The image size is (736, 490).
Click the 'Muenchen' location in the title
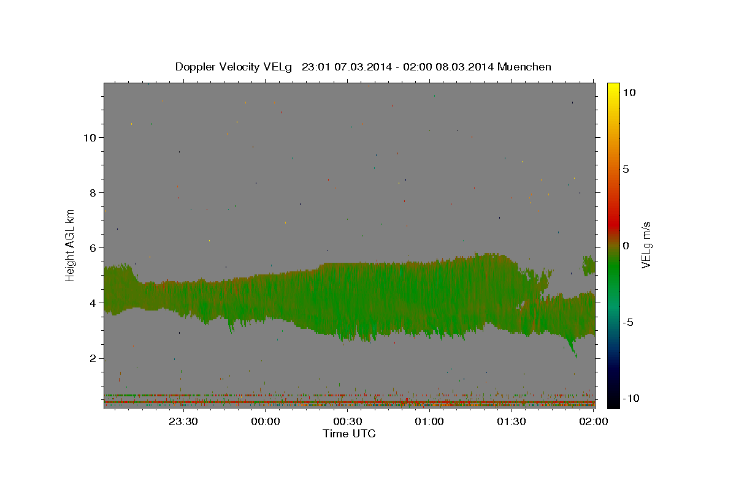[x=524, y=67]
